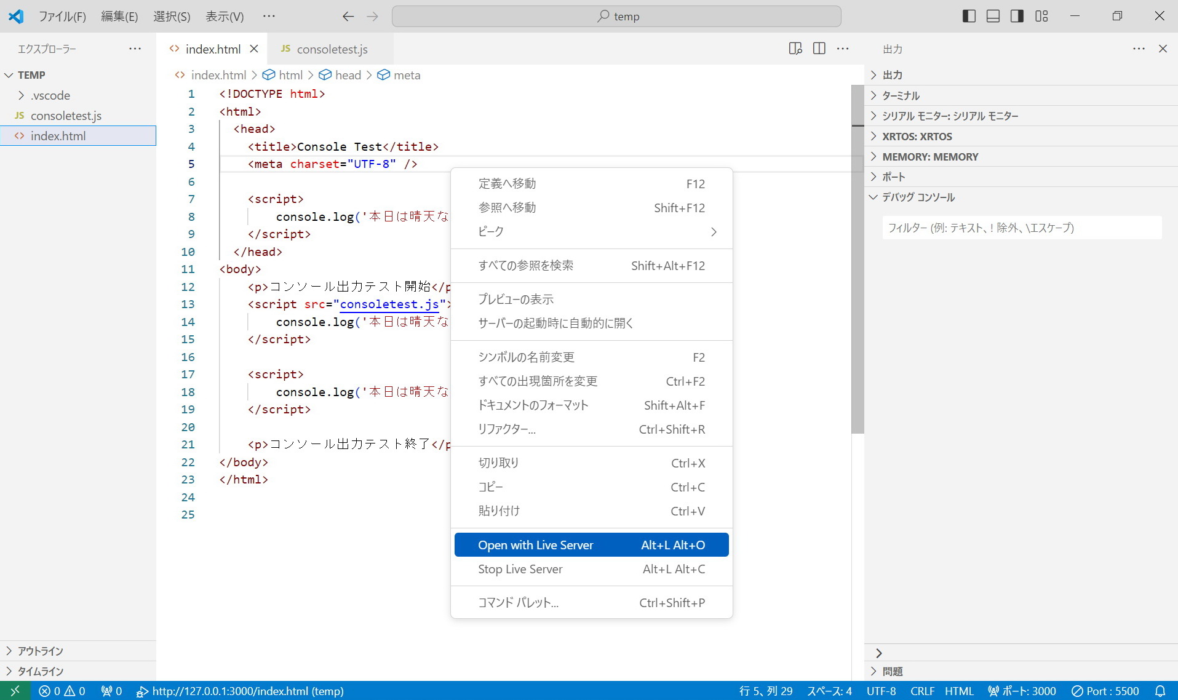Viewport: 1178px width, 700px height.
Task: Click Port : 5500 Live Server status
Action: [1105, 691]
